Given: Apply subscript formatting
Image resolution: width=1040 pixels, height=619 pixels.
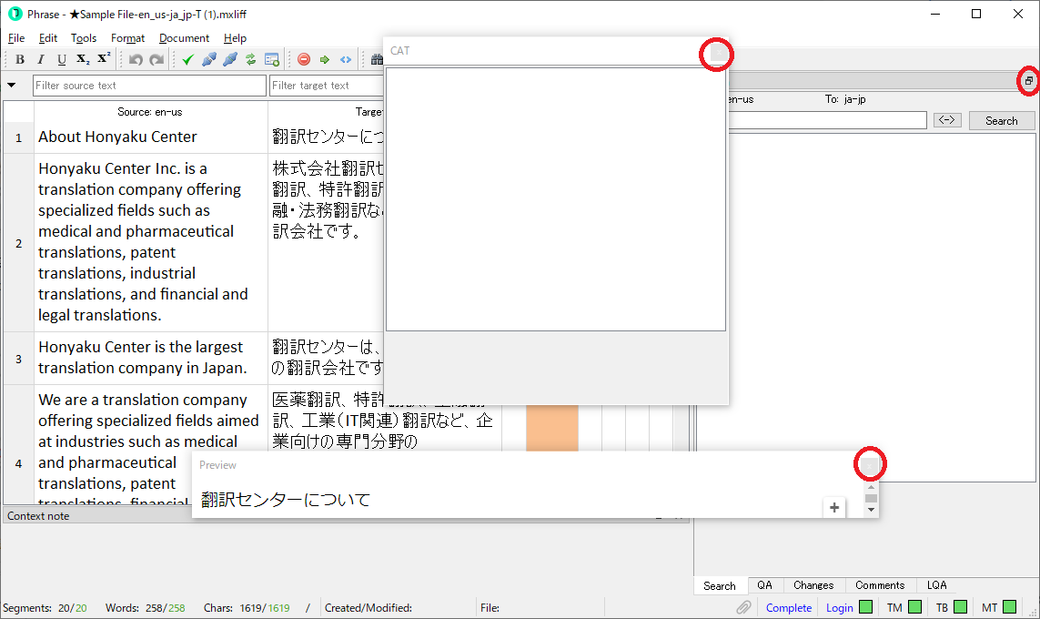Looking at the screenshot, I should click(x=83, y=59).
